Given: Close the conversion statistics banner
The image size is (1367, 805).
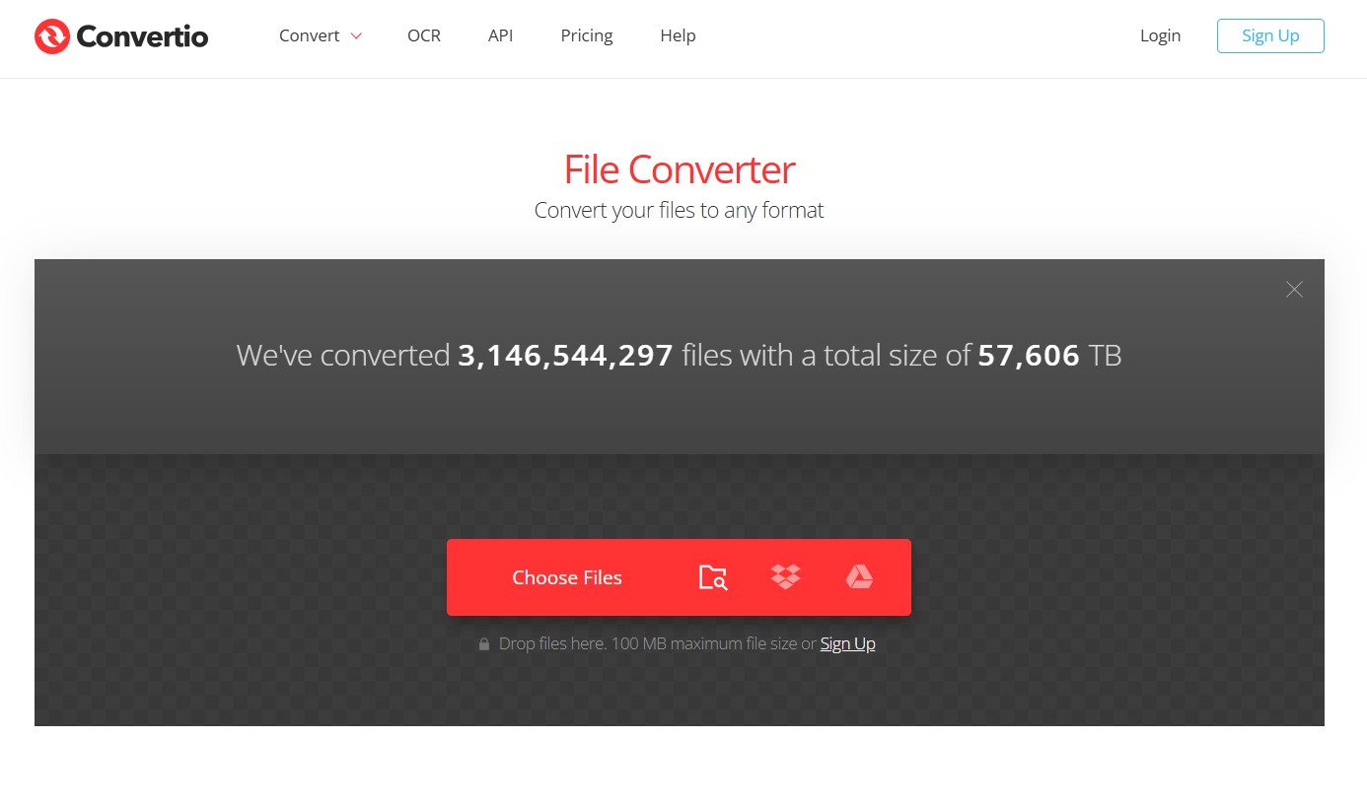Looking at the screenshot, I should click(x=1294, y=290).
